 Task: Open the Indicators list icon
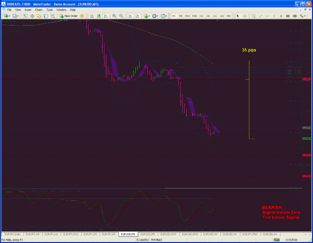tap(146, 16)
